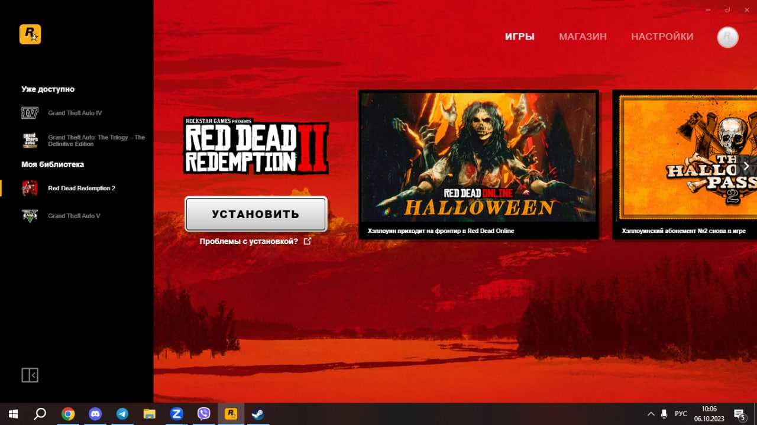Open the taskbar clock showing 10:06
Screen dimensions: 757x425
click(x=709, y=414)
